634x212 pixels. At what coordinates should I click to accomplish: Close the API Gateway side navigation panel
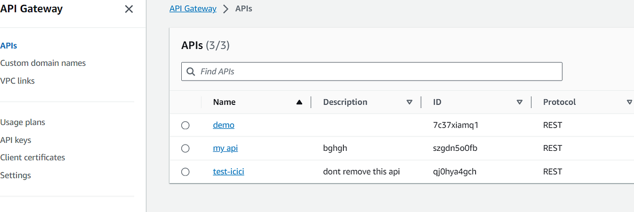pyautogui.click(x=129, y=9)
